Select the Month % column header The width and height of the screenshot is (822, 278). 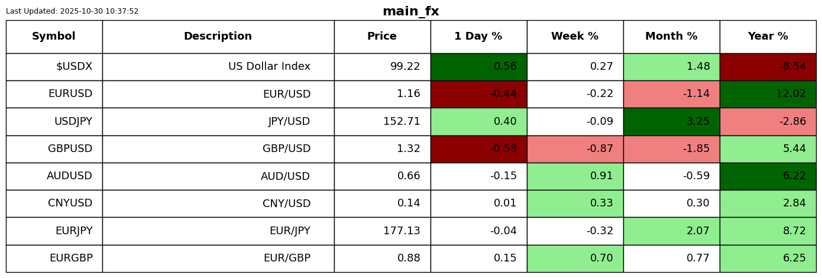tap(671, 37)
